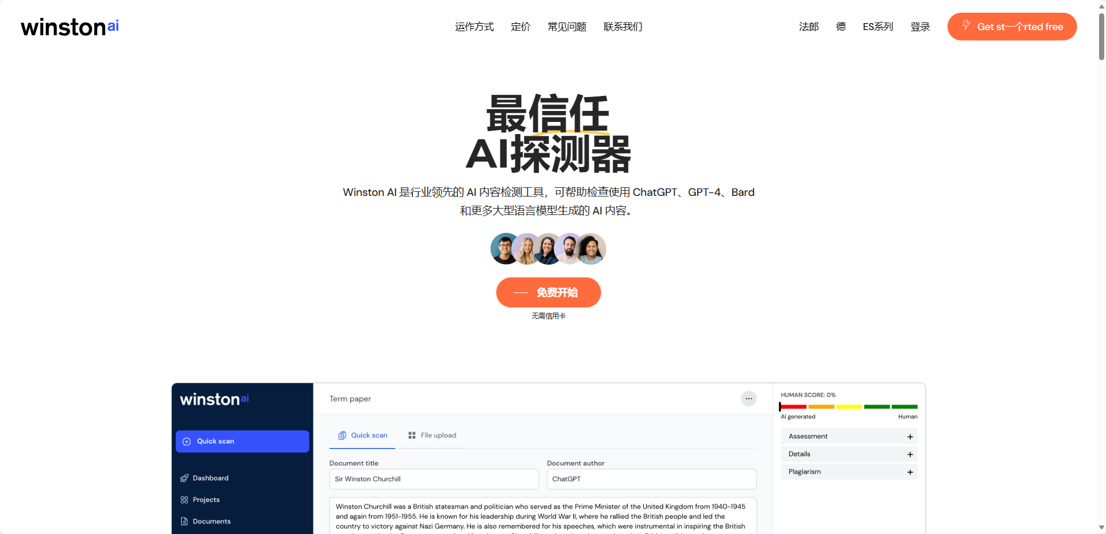Viewport: 1106px width, 534px height.
Task: Click the Term paper title text
Action: coord(350,399)
